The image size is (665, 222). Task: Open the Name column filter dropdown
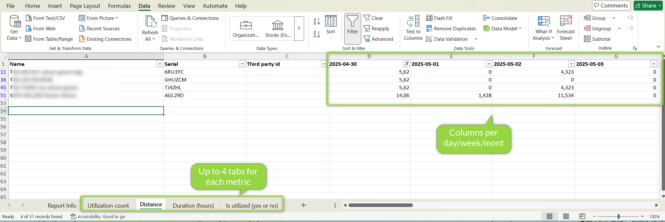click(160, 64)
